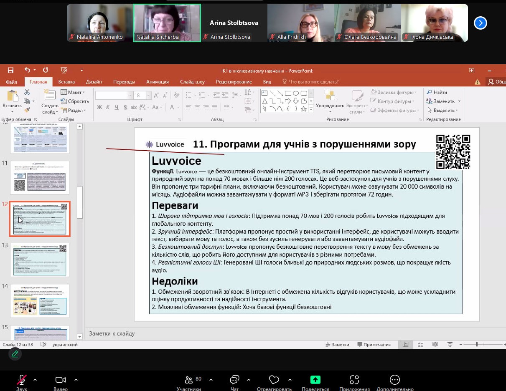Expand the Выделить select dropdown

pyautogui.click(x=442, y=110)
